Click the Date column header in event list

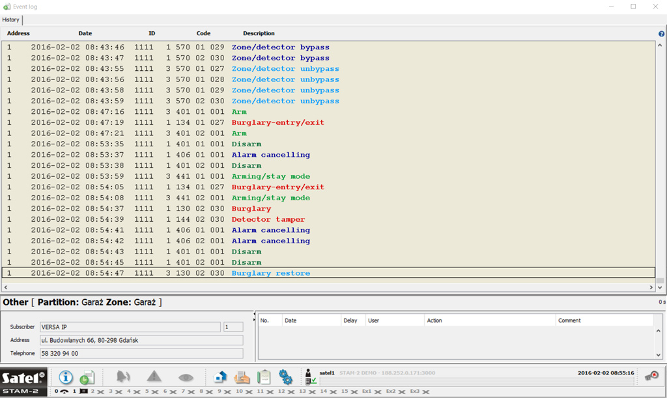point(85,33)
